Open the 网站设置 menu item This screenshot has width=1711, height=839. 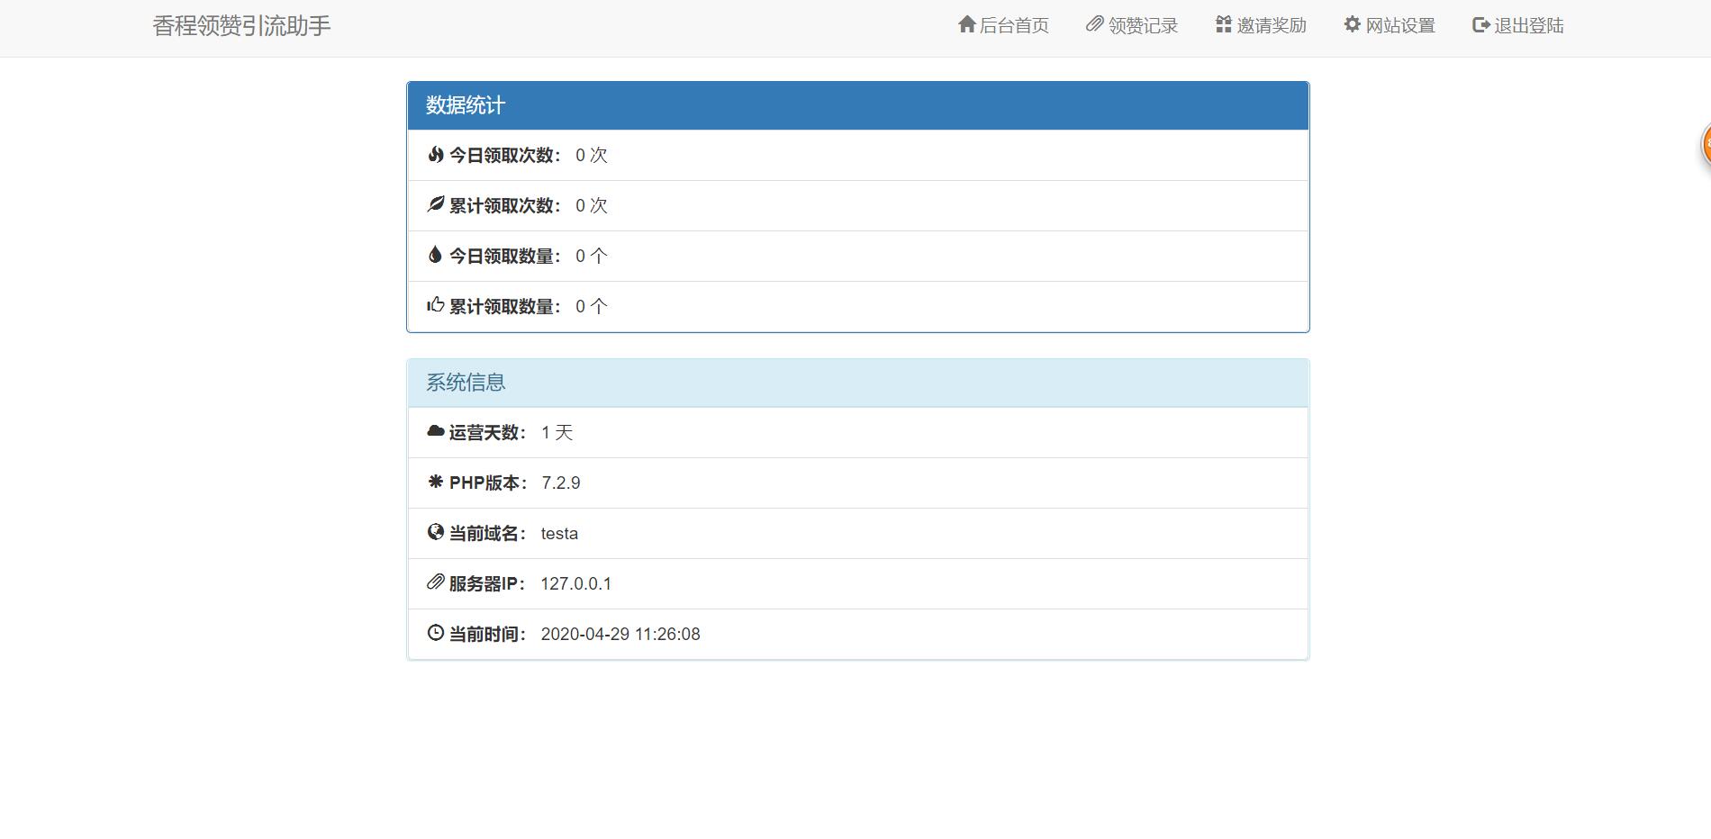1399,24
